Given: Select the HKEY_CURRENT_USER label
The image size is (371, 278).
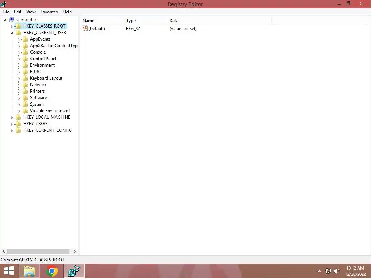Looking at the screenshot, I should pos(45,33).
